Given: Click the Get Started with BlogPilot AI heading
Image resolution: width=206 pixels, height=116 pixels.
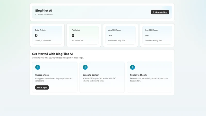Looking at the screenshot, I should (x=52, y=54).
